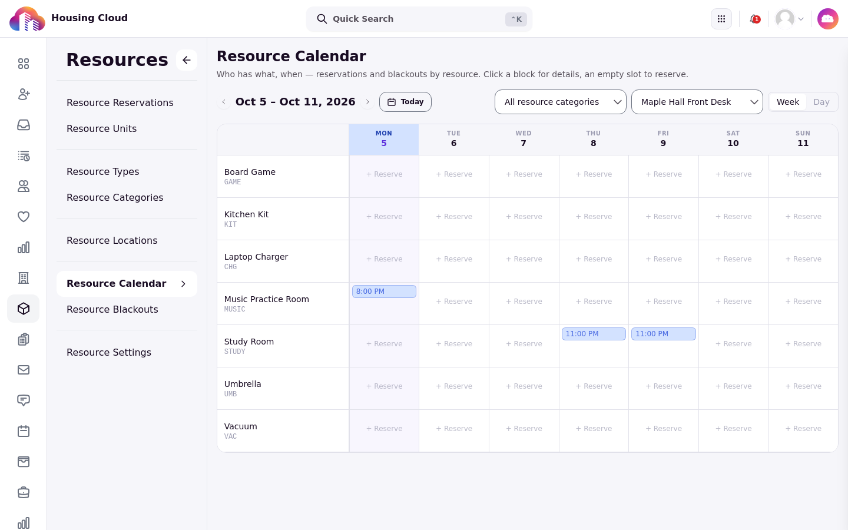Select the Resources cube icon in the sidebar
This screenshot has width=848, height=530.
pyautogui.click(x=24, y=309)
